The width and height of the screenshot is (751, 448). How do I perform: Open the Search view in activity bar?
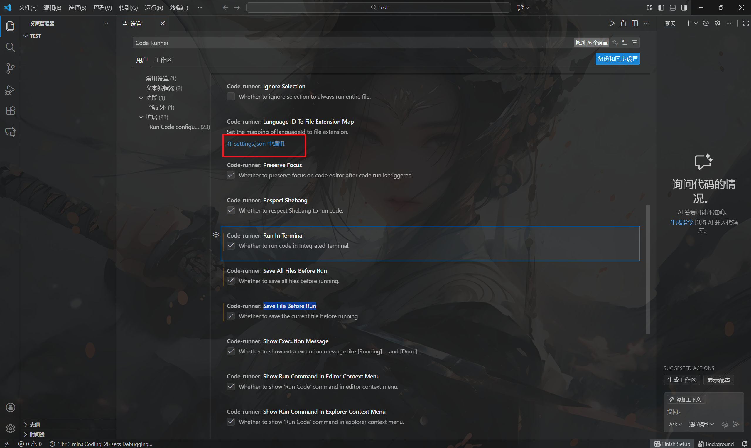coord(10,47)
